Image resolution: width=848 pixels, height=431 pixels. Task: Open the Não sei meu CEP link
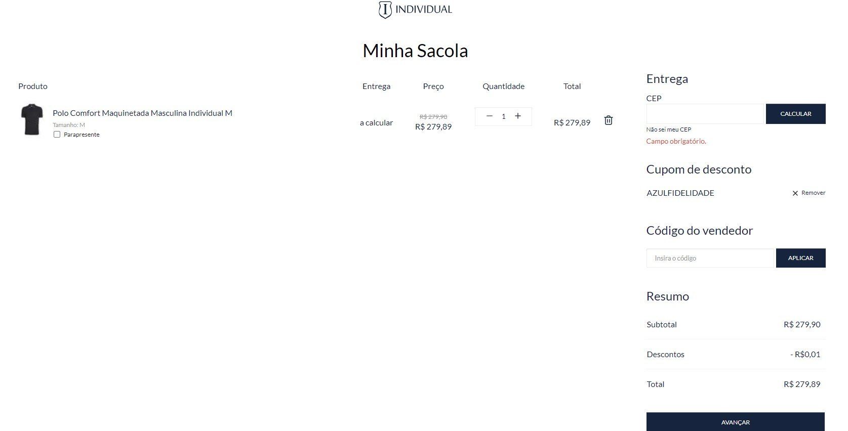point(668,130)
